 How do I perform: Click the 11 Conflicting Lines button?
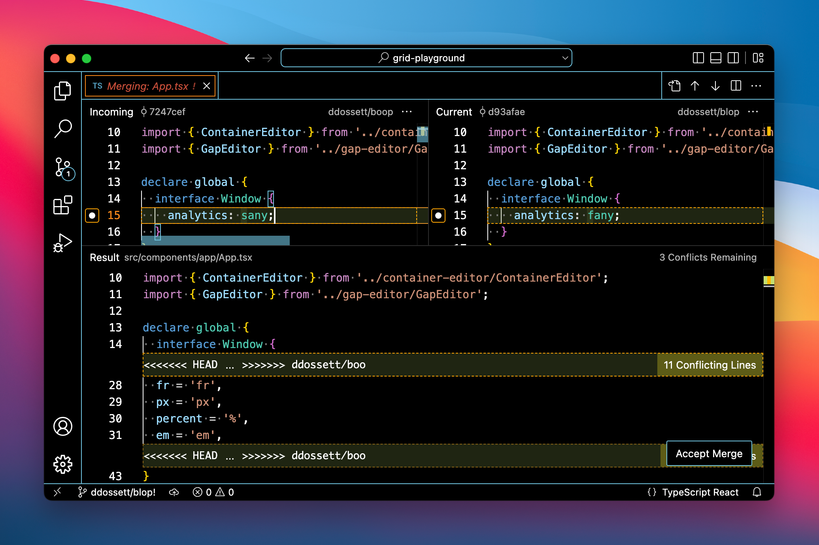[710, 365]
